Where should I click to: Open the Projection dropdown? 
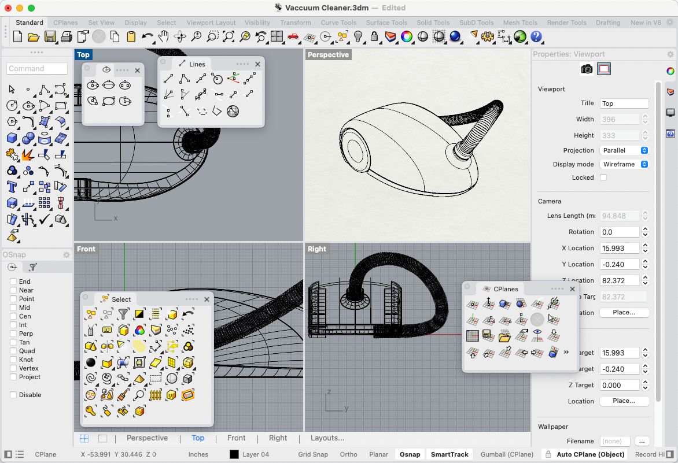pos(624,150)
